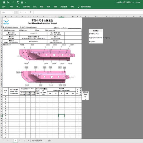Click the Undo arrow icon
Screen dimensions: 143x143
pyautogui.click(x=8, y=2)
